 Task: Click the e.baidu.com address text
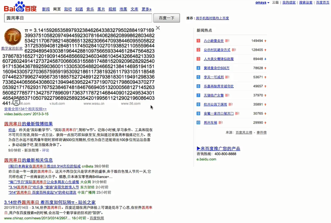click(x=206, y=159)
